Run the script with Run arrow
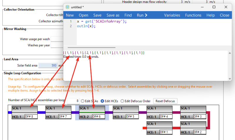 coord(142,15)
